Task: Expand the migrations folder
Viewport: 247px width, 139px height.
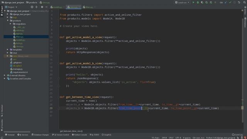Action: 10,24
